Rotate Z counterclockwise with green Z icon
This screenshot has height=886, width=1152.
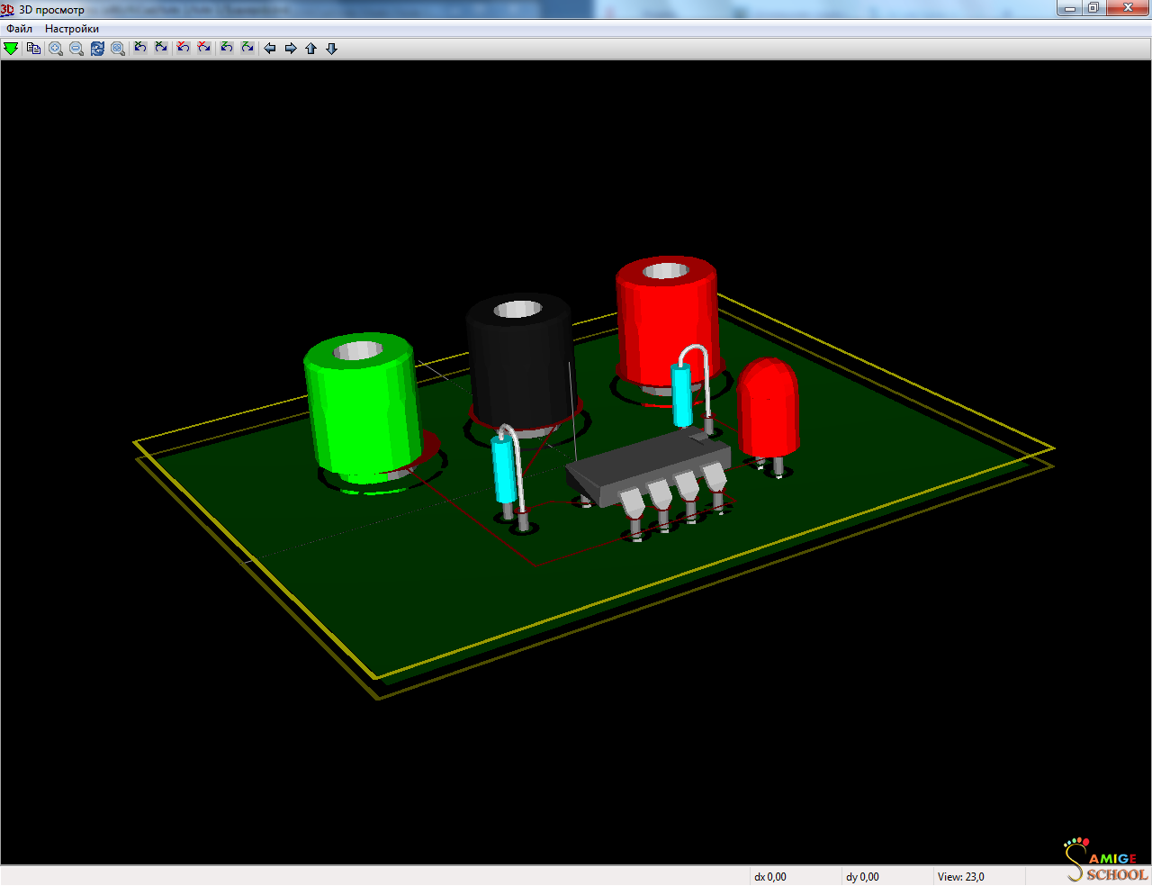click(227, 48)
